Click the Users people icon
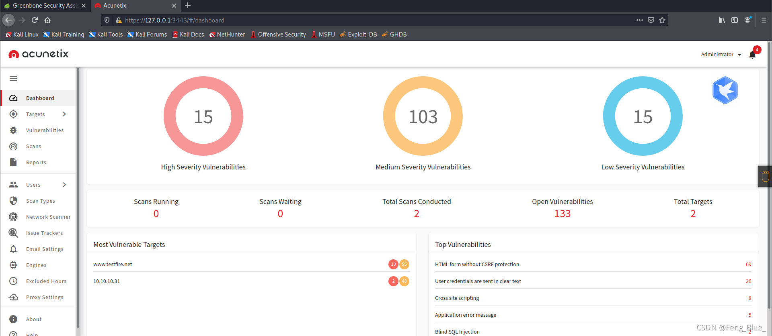 click(x=13, y=185)
